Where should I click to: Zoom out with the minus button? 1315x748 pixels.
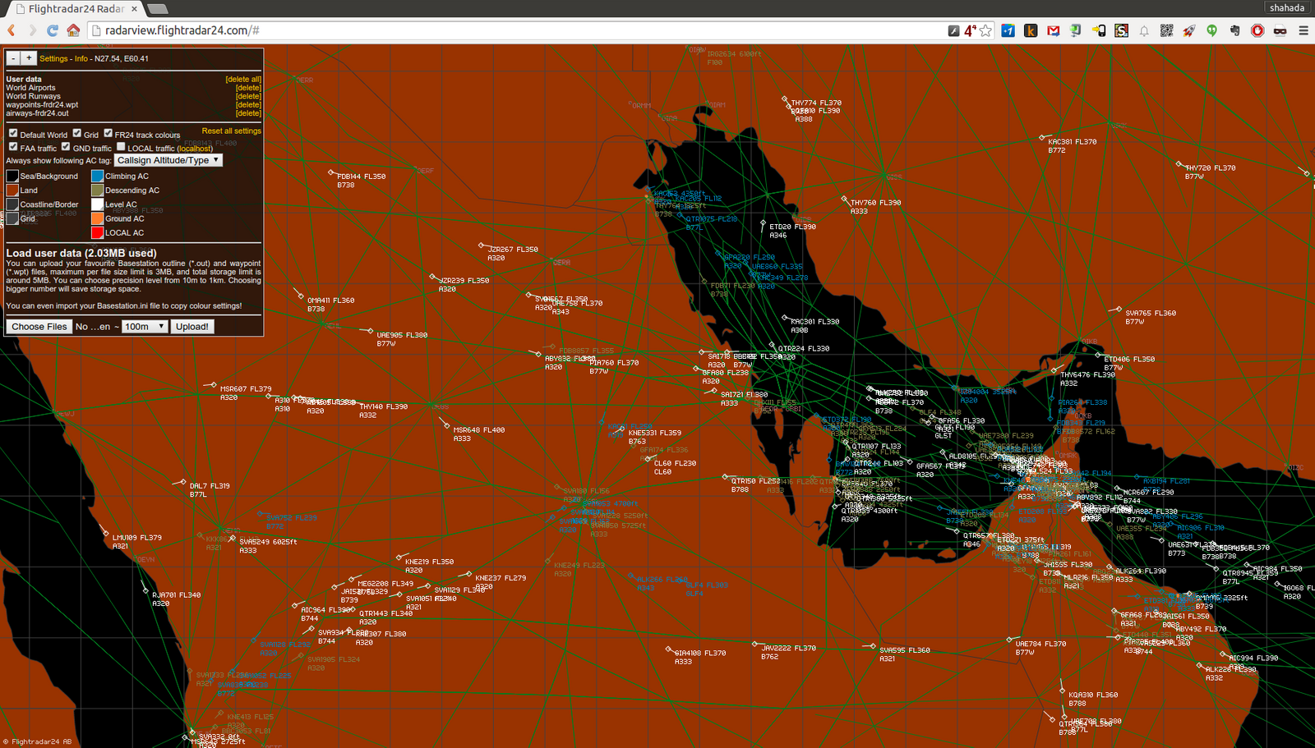(13, 58)
